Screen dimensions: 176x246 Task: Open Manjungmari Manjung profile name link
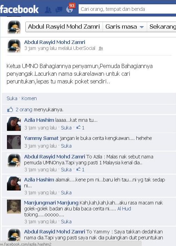51,203
